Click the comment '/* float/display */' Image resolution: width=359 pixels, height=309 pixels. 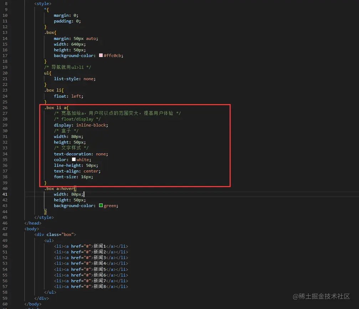point(77,119)
